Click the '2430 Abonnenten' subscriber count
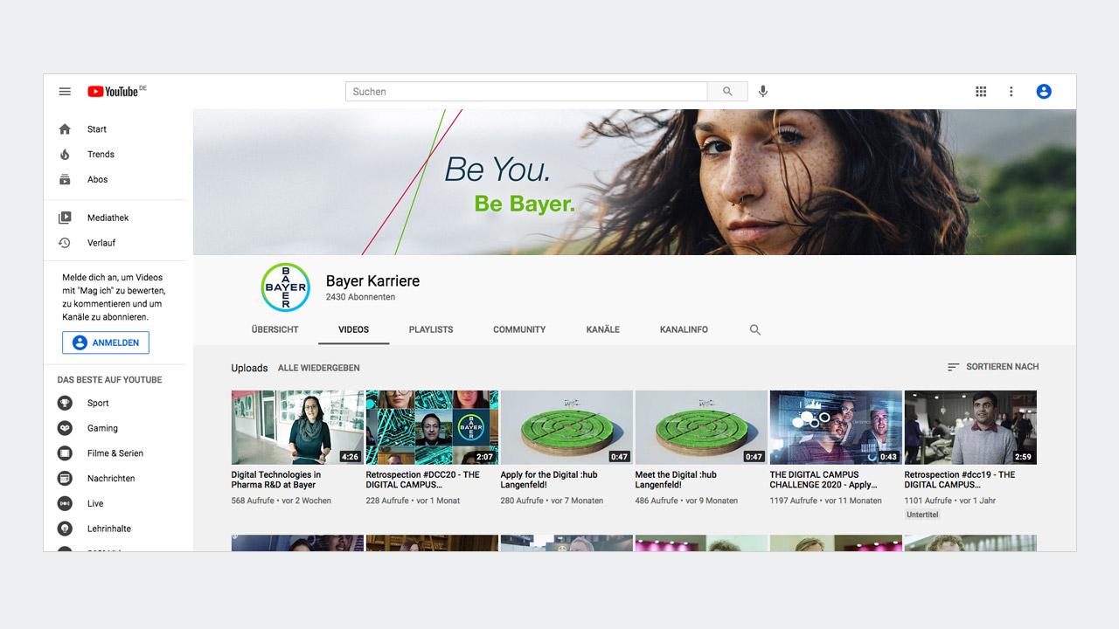The height and width of the screenshot is (629, 1119). coord(360,298)
